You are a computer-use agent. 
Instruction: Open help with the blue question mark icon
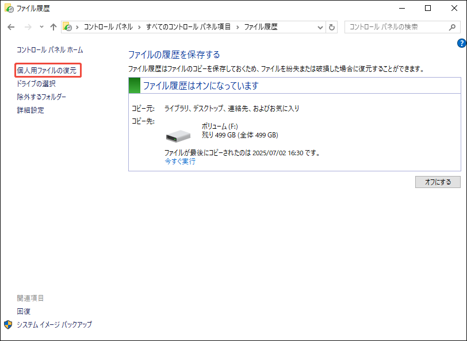tap(461, 43)
